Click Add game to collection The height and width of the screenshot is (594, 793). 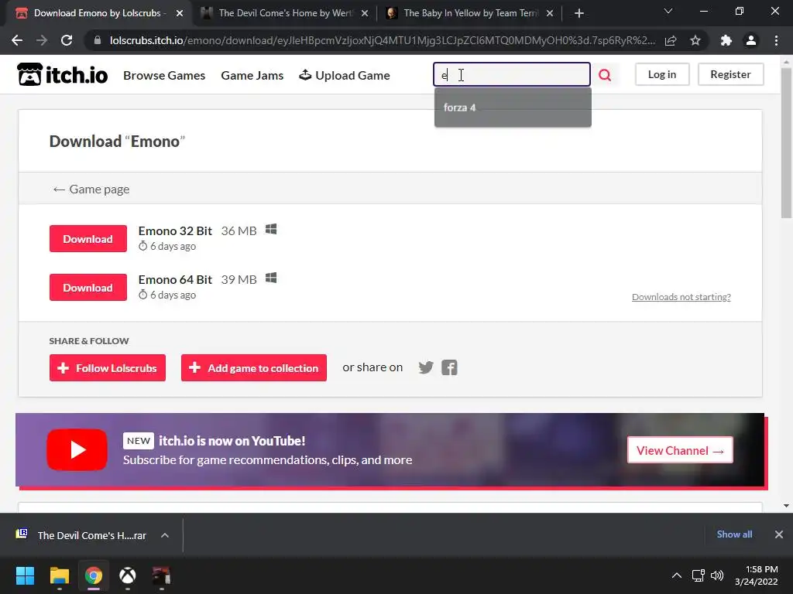(x=254, y=367)
